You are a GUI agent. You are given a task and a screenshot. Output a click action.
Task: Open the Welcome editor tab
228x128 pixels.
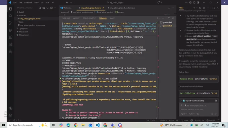[67, 8]
